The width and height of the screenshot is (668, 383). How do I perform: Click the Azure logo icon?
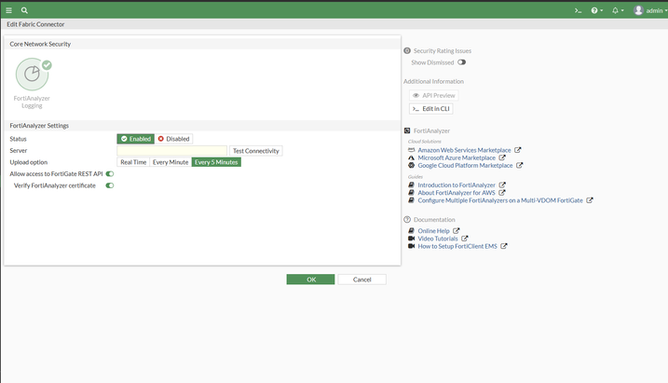[x=411, y=157]
